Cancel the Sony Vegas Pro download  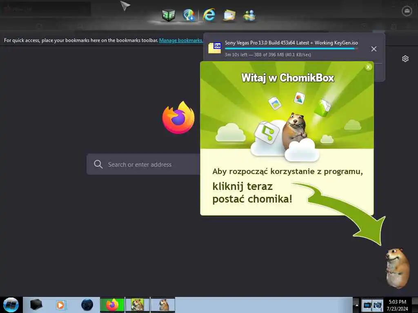click(x=374, y=49)
